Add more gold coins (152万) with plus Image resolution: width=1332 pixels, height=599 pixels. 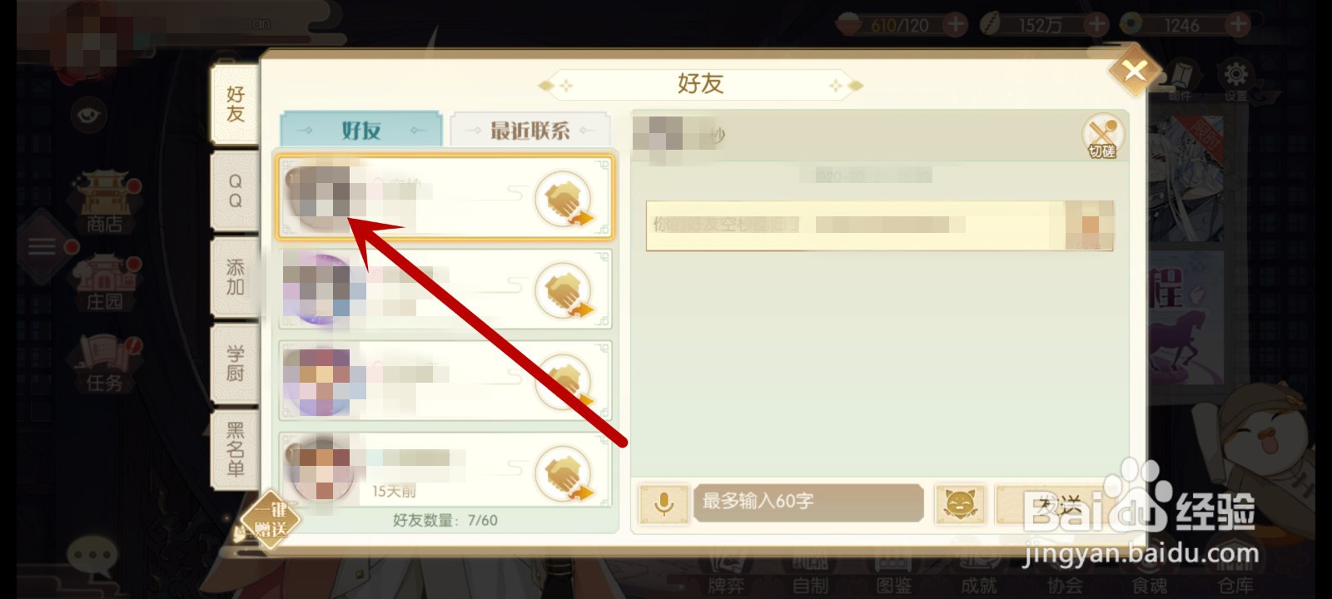1097,25
